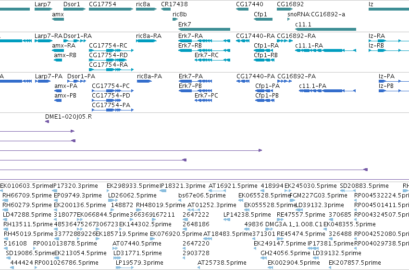
Task: Click the CG17754-RA transcript
Action: pos(111,70)
